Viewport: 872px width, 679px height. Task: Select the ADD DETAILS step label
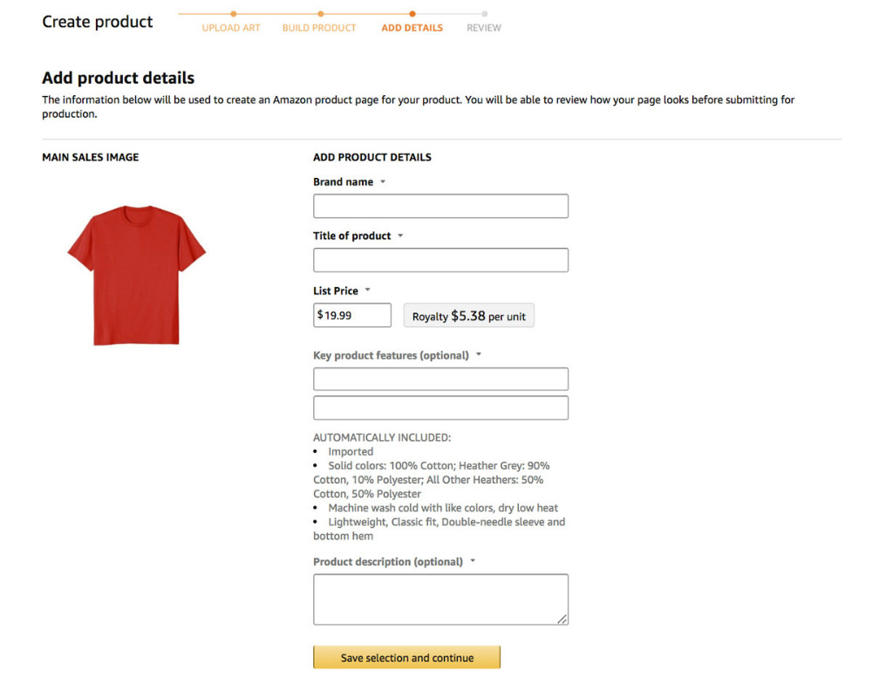(412, 28)
